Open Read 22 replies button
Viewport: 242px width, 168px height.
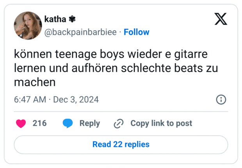coord(121,145)
